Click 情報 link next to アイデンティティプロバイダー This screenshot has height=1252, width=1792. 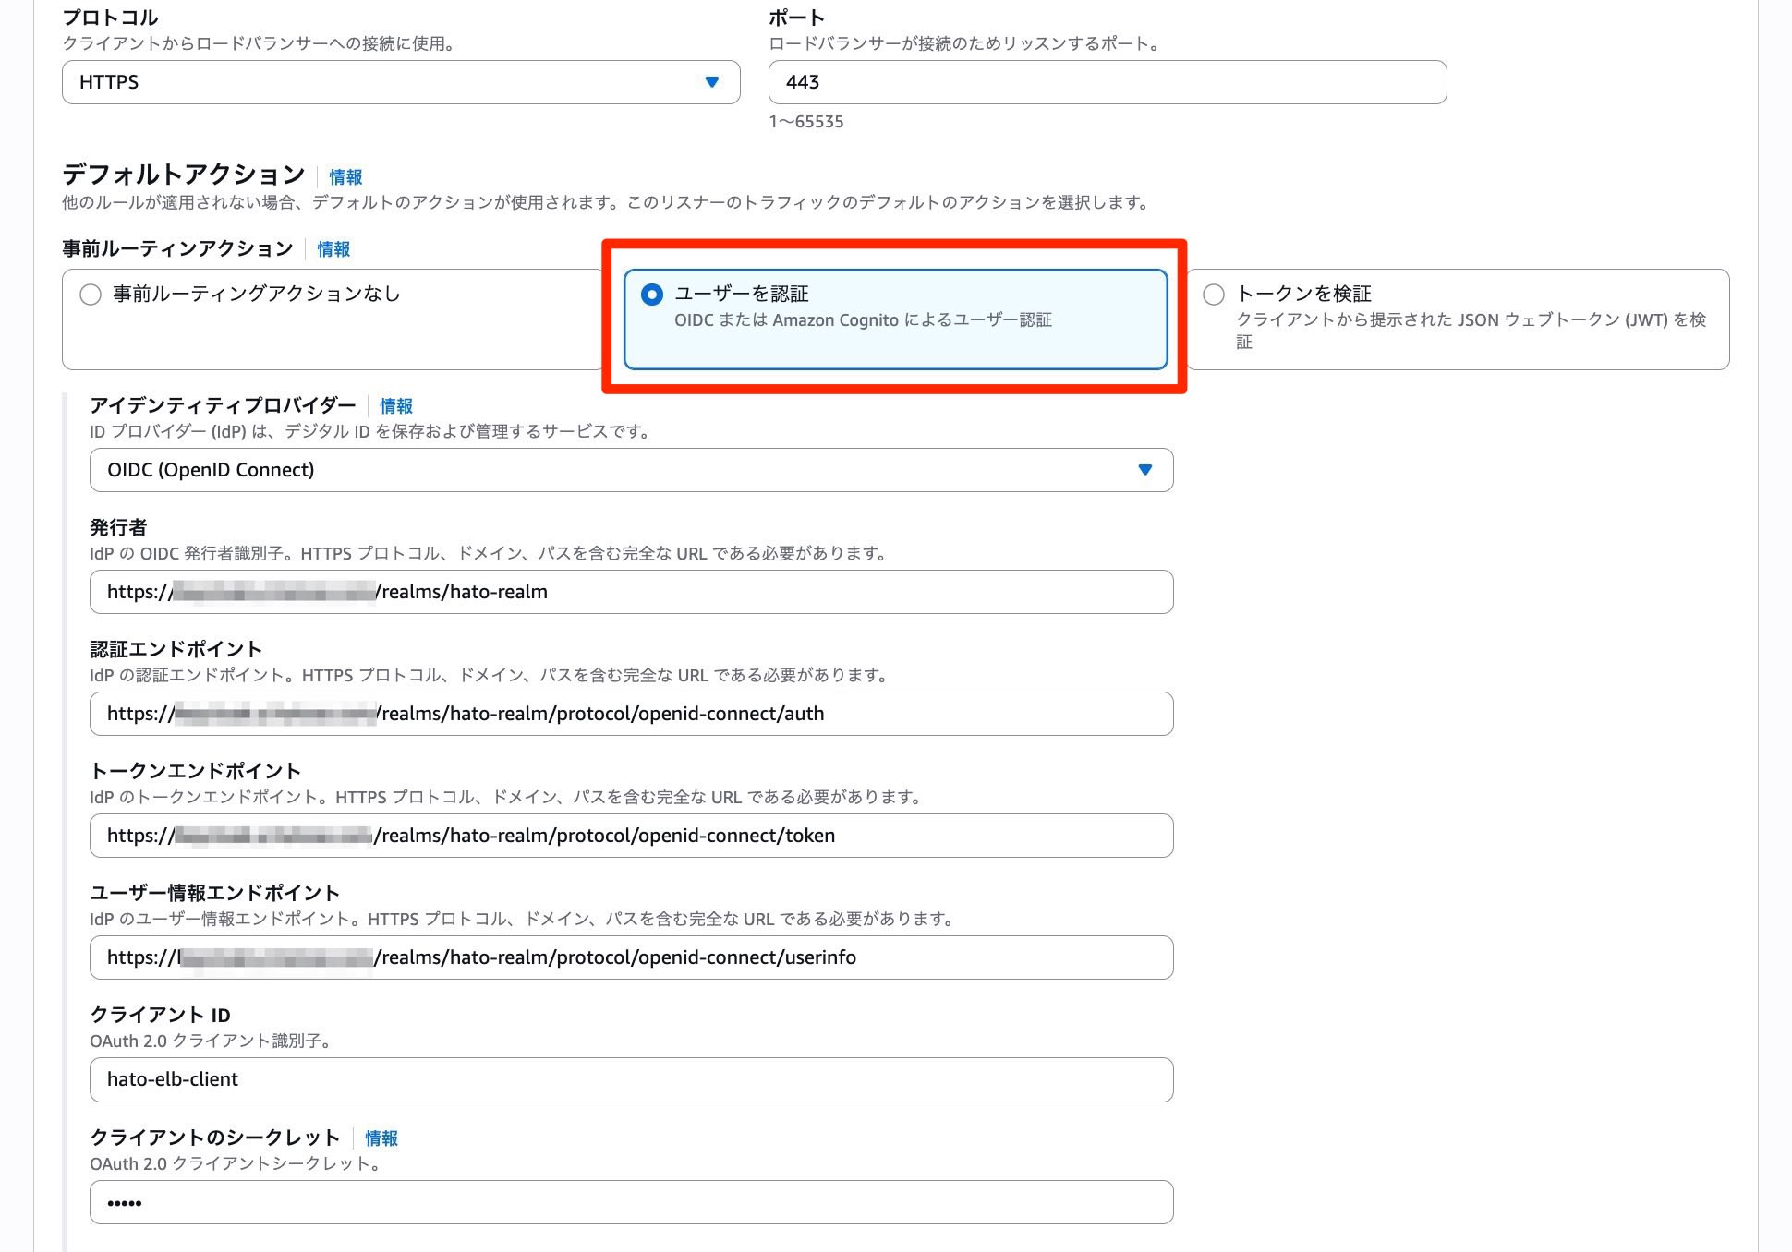[x=395, y=405]
